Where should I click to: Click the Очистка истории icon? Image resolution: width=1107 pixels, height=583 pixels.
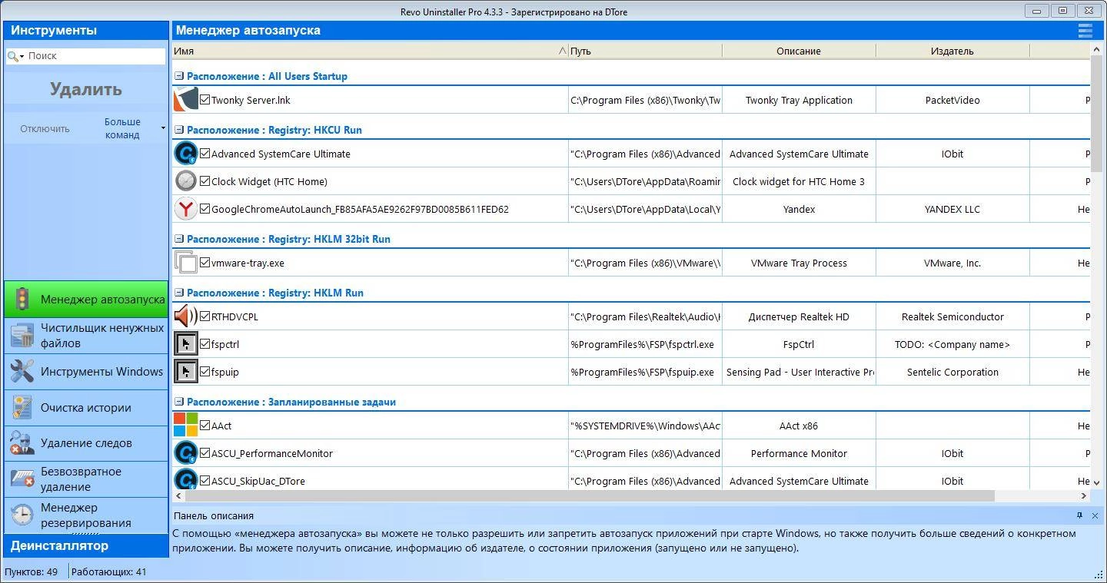(x=22, y=408)
